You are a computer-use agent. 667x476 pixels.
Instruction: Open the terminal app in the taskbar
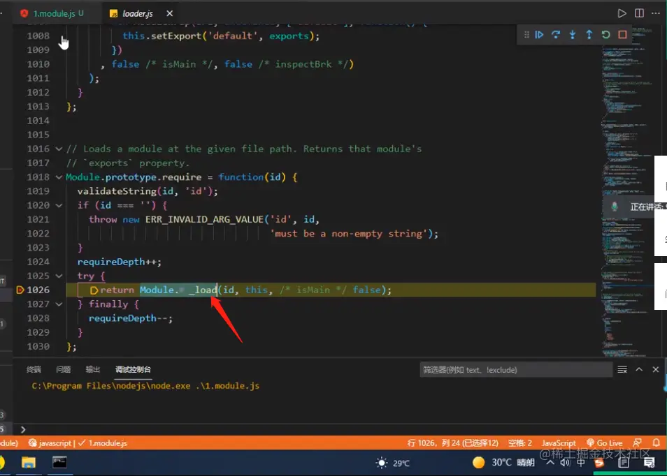pyautogui.click(x=59, y=463)
